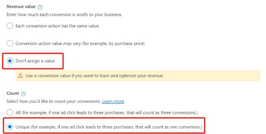266x134 pixels.
Task: Open the Revenue value help icon
Action: (x=40, y=7)
